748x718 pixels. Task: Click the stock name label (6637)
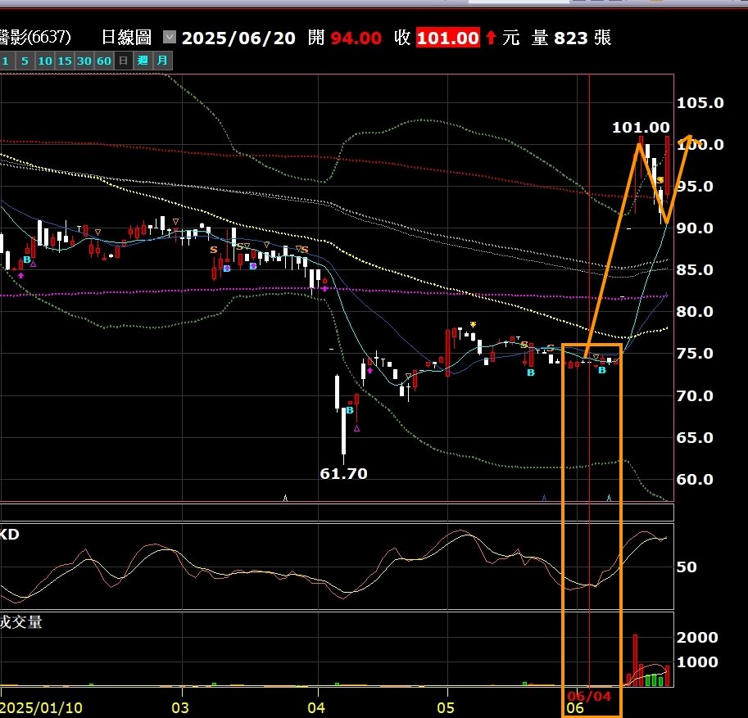[35, 37]
